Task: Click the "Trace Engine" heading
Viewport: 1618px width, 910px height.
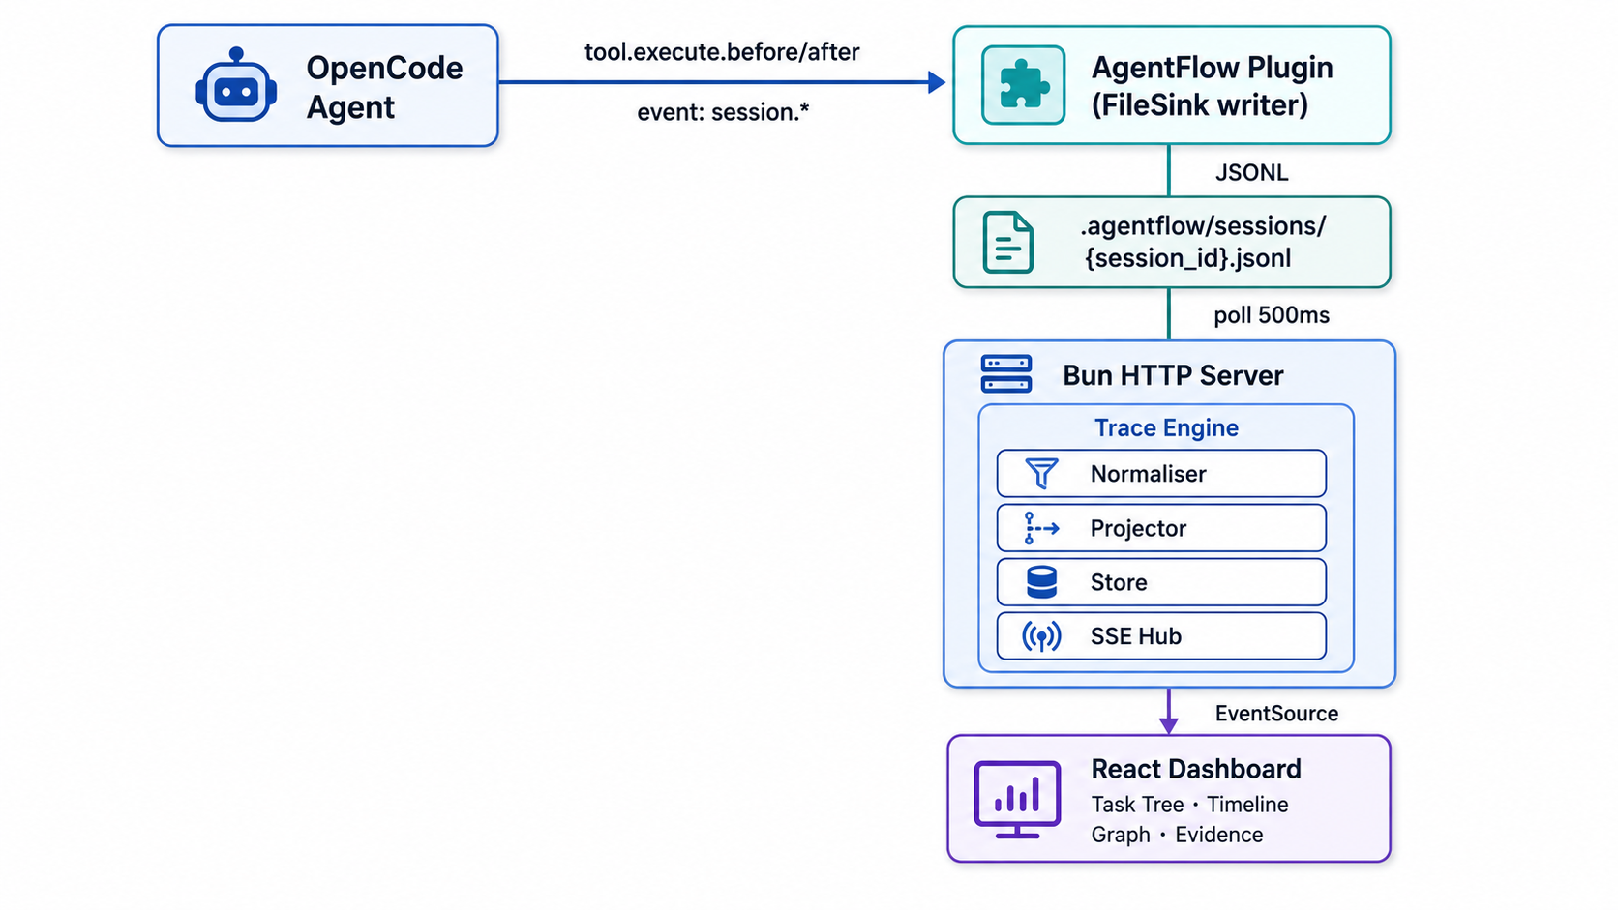Action: [x=1166, y=427]
